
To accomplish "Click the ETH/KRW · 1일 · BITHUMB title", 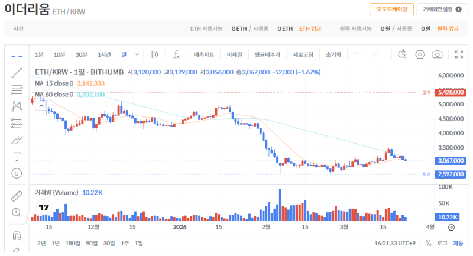I will click(79, 72).
